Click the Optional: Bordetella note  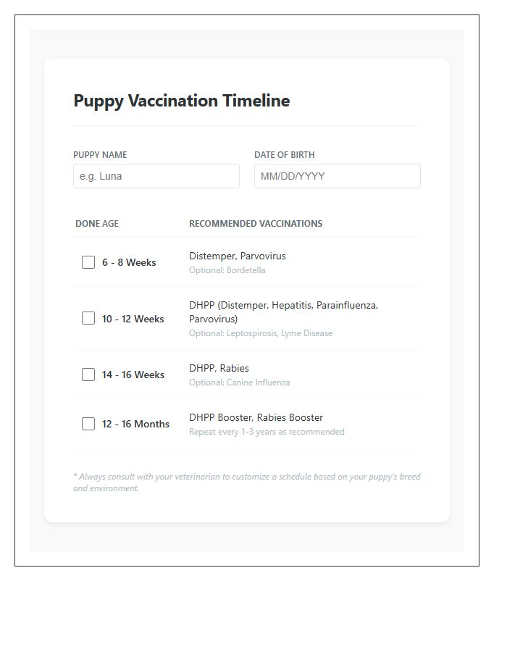227,269
